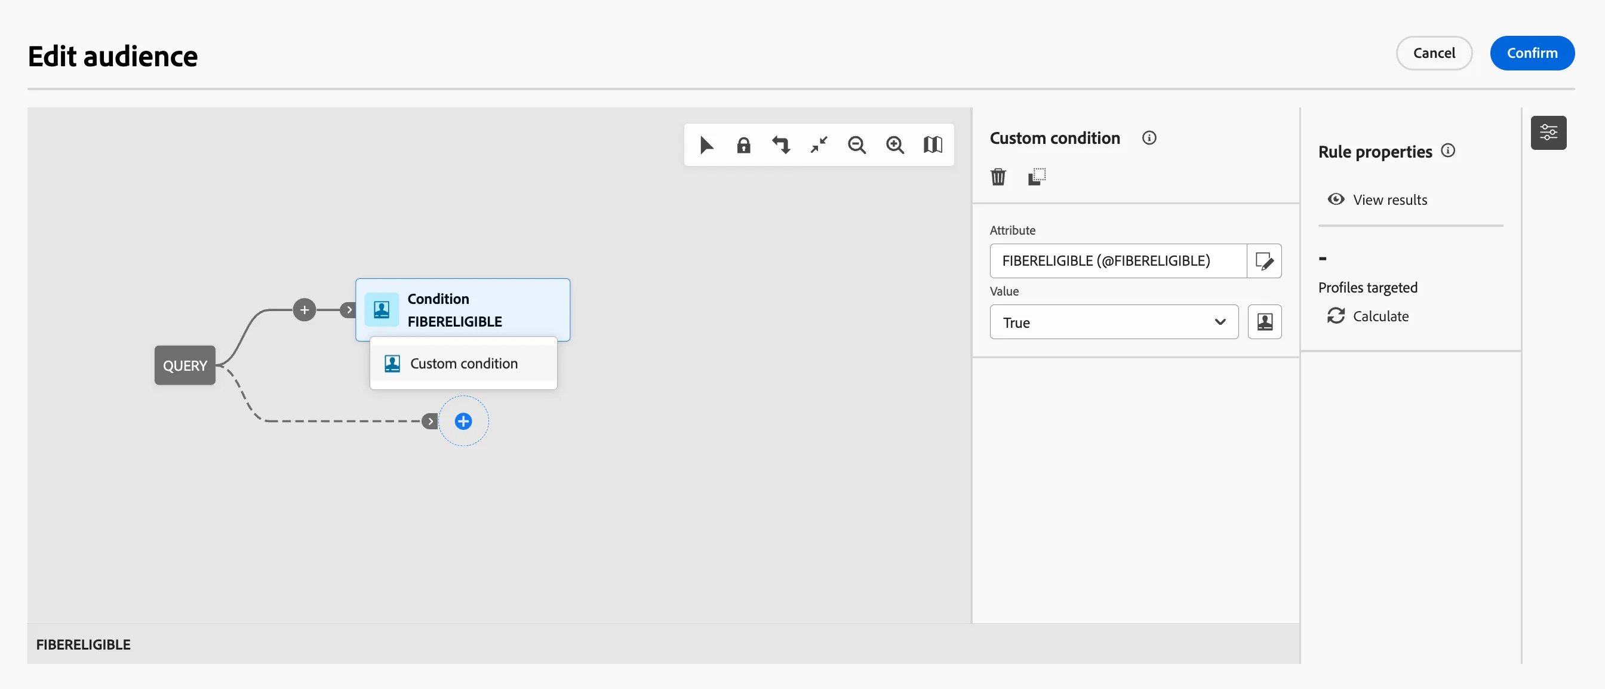Open the settings sliders panel icon
This screenshot has height=689, width=1605.
pos(1548,133)
